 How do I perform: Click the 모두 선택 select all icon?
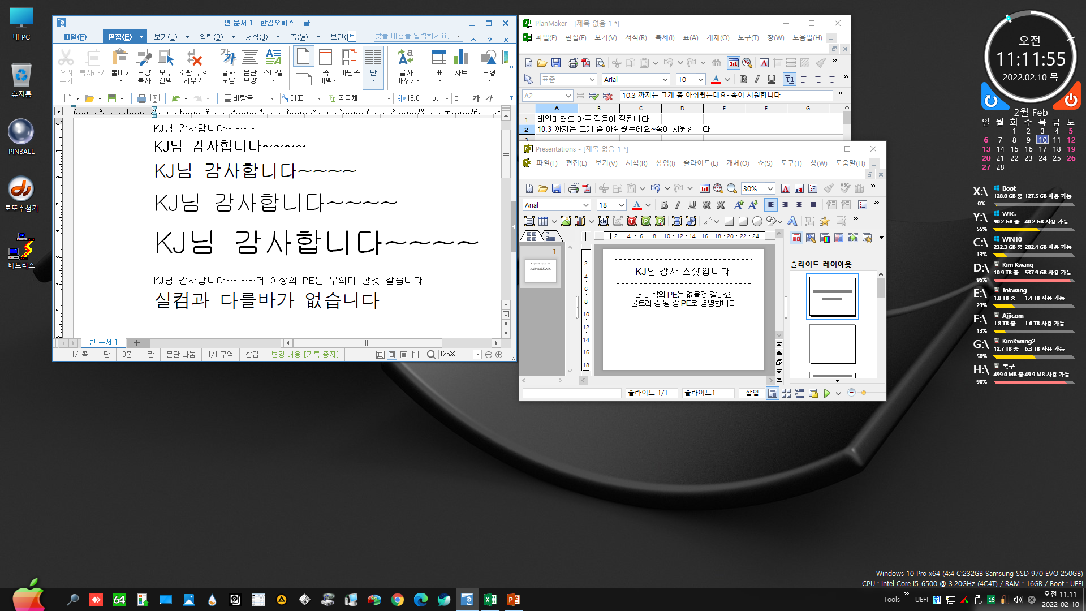coord(165,57)
